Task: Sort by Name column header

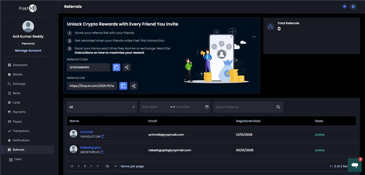Action: tap(74, 121)
